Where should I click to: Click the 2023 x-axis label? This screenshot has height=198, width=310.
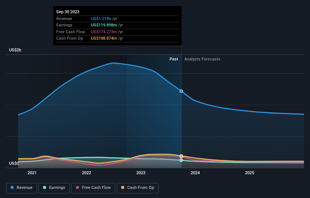coord(141,173)
